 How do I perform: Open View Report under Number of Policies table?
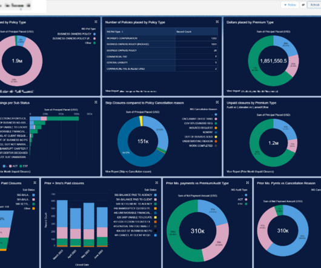point(112,91)
